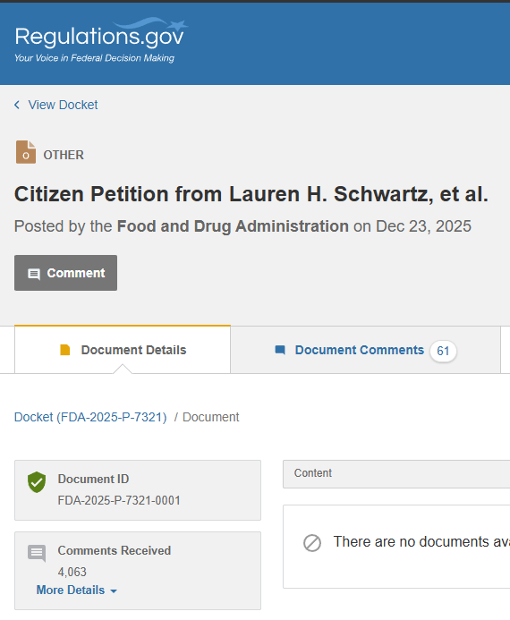Image resolution: width=510 pixels, height=620 pixels.
Task: Open Docket (FDA-2025-P-7321) breadcrumb link
Action: 90,417
